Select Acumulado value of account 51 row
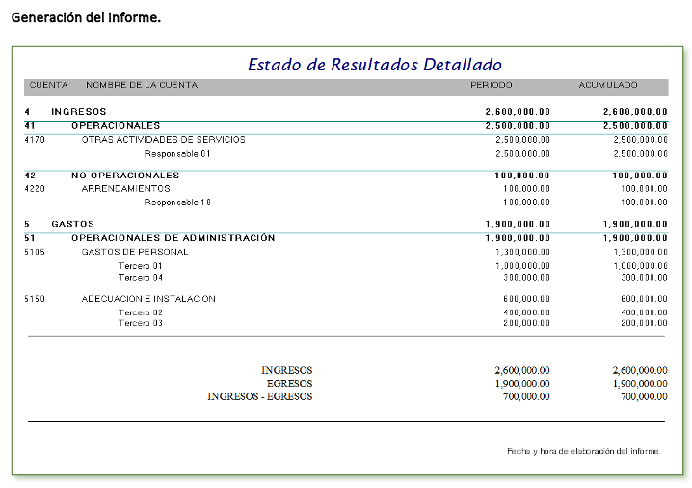 pos(635,238)
